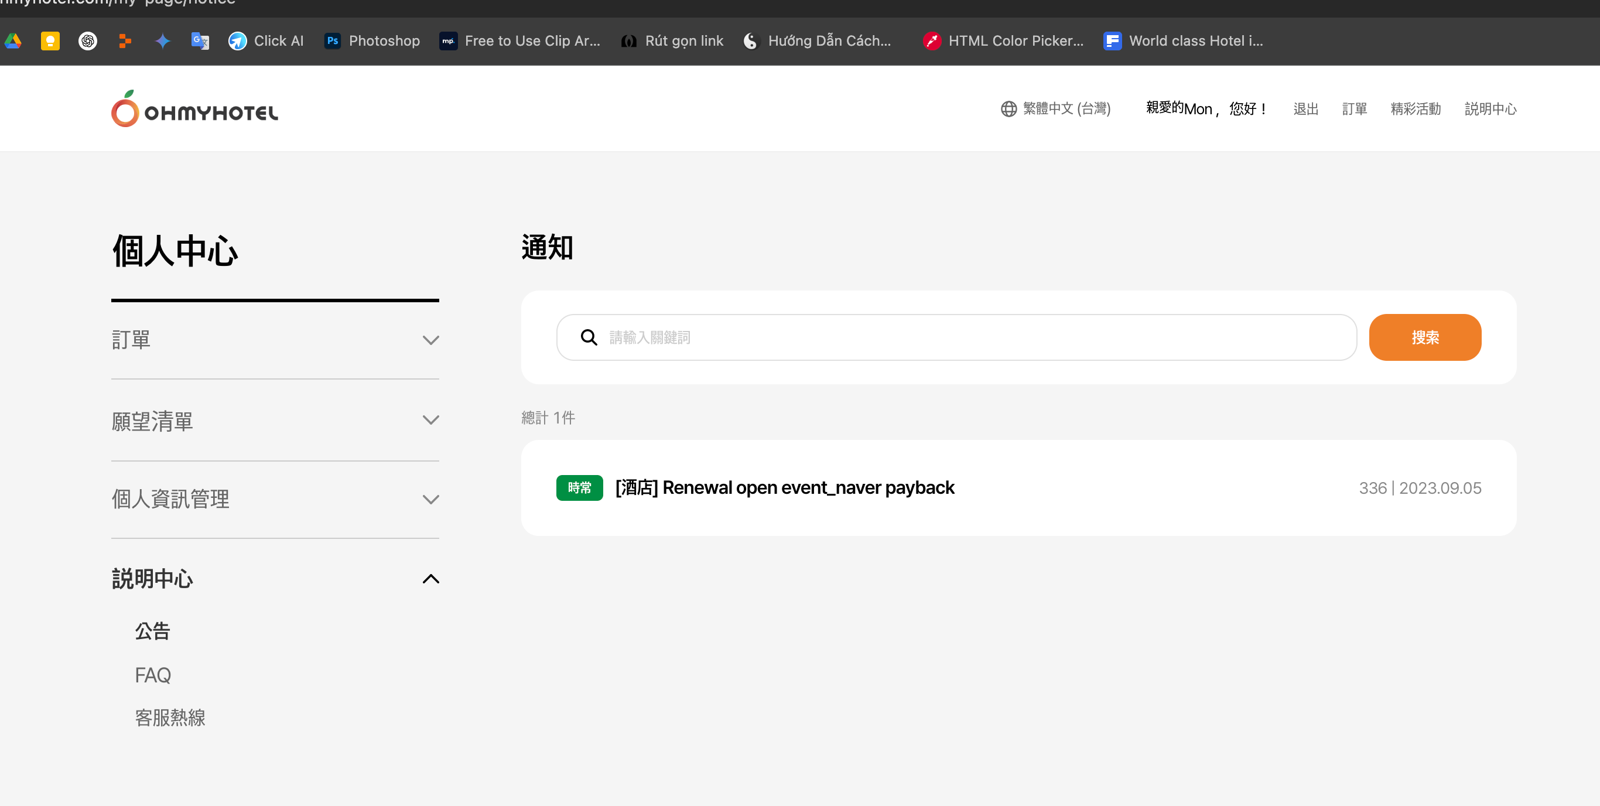Open the Renewal open event_naver payback notice
Screen dimensions: 1600x806
tap(784, 488)
